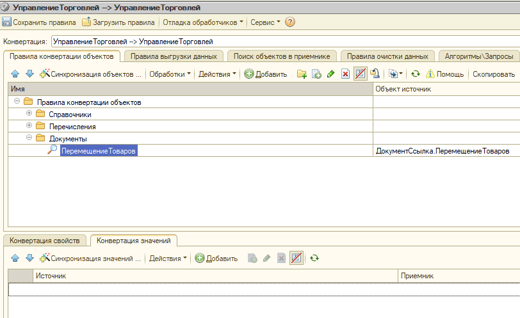Move object rule down with upper arrow icon

30,74
